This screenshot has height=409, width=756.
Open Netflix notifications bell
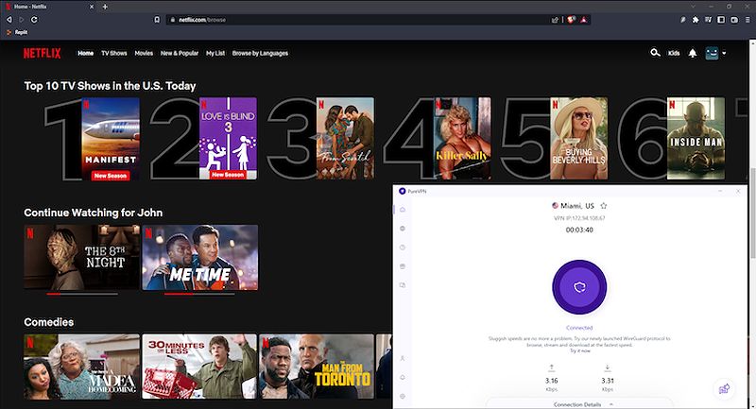pyautogui.click(x=693, y=53)
